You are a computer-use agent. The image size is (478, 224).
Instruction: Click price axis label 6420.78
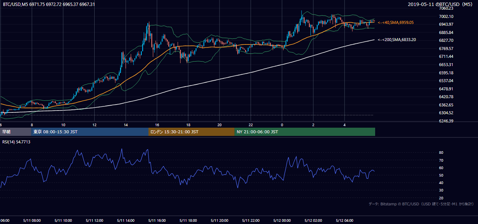click(446, 97)
